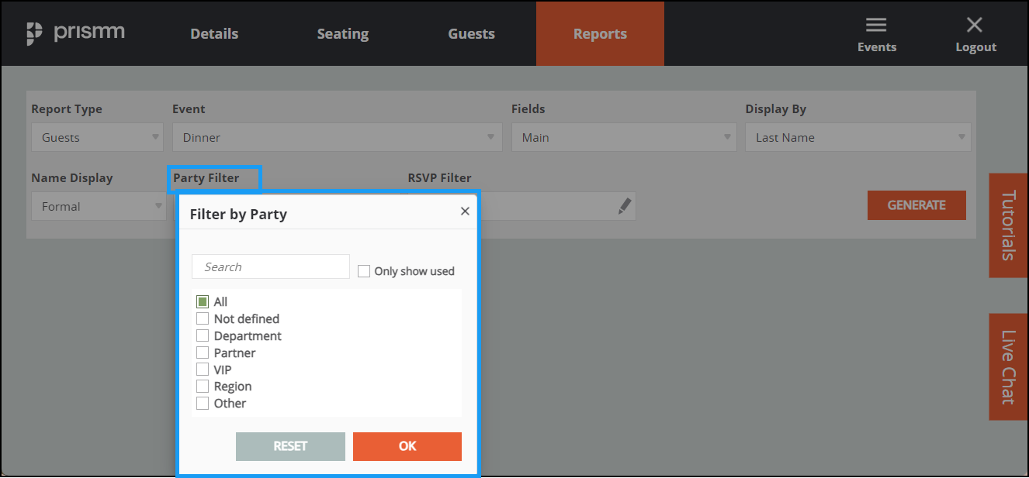Viewport: 1029px width, 478px height.
Task: Click the Logout icon
Action: point(975,33)
